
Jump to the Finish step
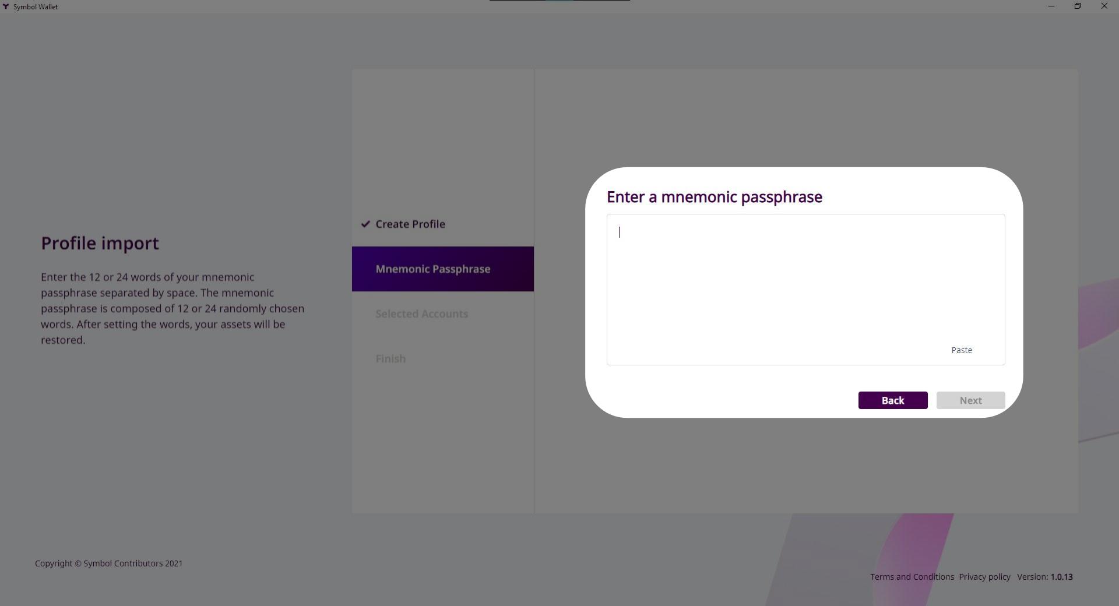[390, 359]
